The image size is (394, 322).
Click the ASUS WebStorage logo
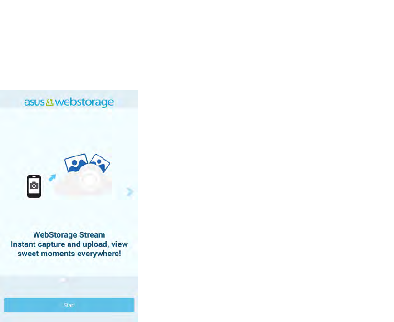(x=69, y=102)
